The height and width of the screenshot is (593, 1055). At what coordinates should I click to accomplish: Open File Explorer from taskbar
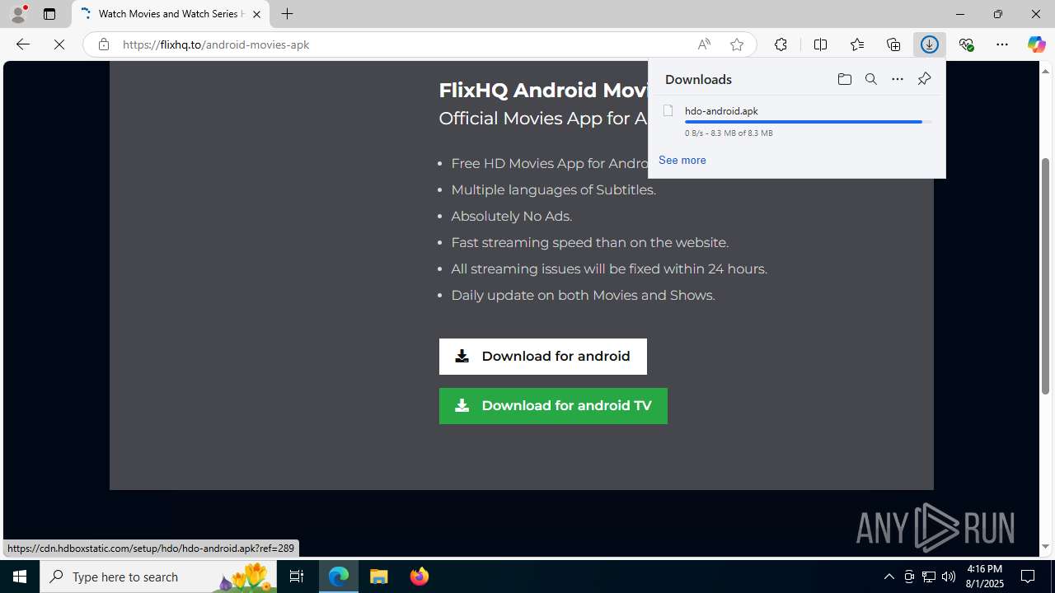coord(379,577)
